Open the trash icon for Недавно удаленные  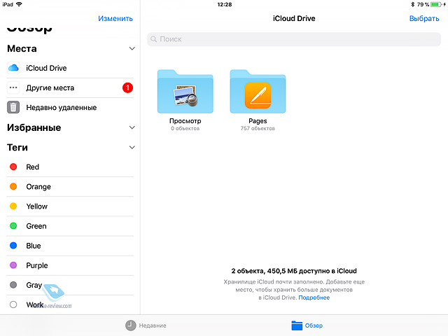tap(13, 107)
